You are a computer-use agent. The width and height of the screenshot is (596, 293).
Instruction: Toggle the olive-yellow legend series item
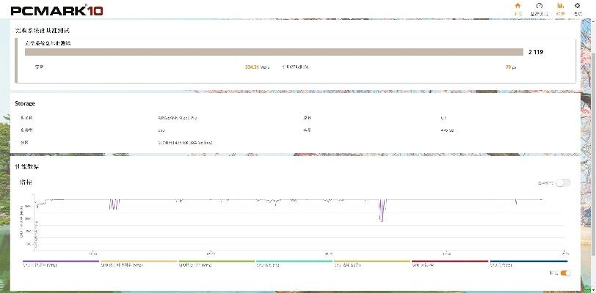pyautogui.click(x=371, y=263)
